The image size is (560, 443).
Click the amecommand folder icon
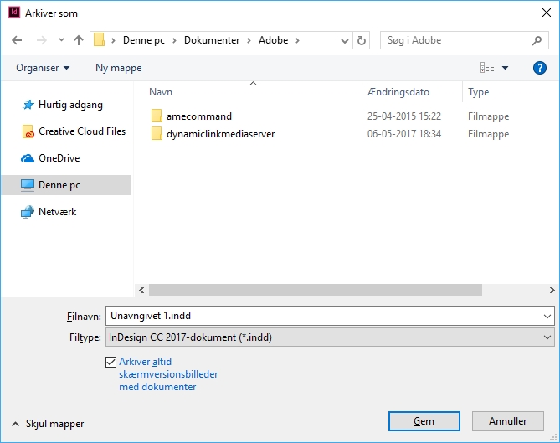pos(157,116)
